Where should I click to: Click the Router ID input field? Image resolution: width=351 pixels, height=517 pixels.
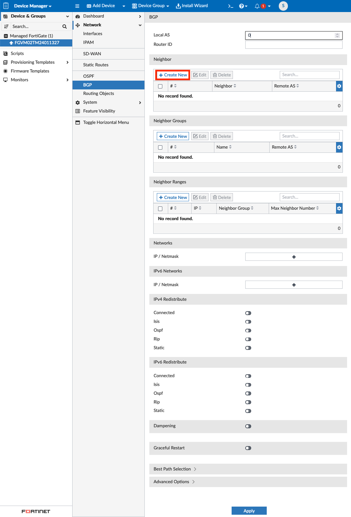click(x=294, y=45)
